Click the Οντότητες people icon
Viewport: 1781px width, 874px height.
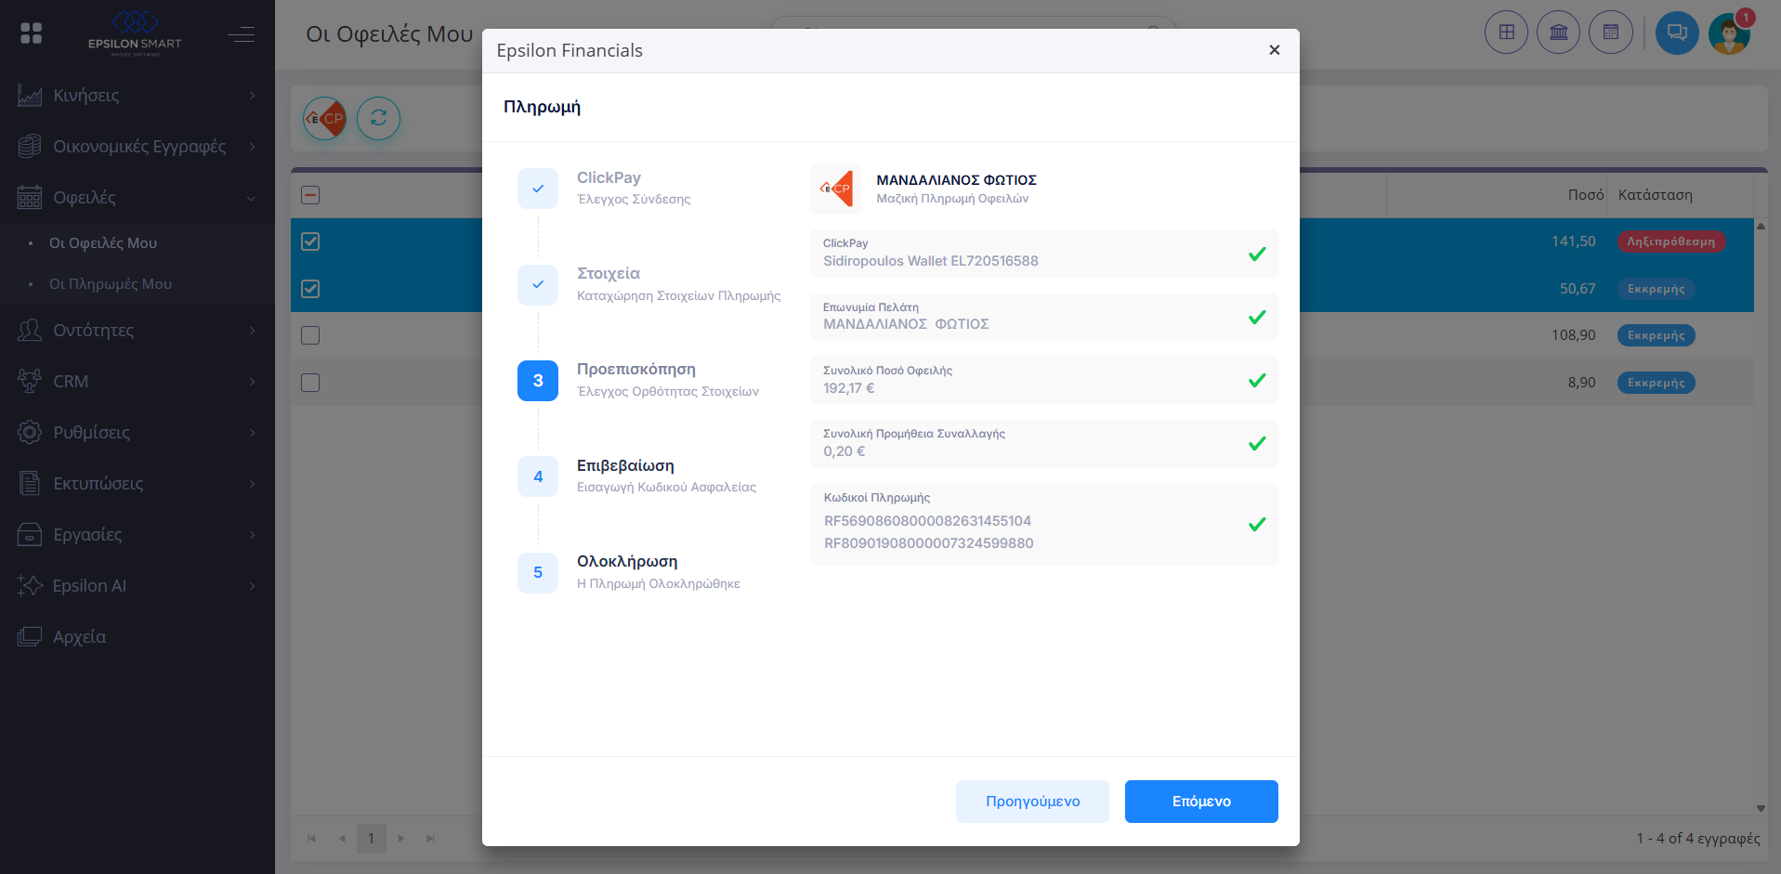30,331
